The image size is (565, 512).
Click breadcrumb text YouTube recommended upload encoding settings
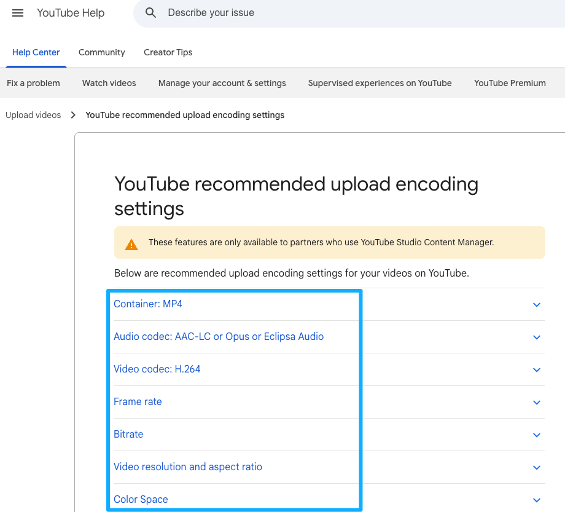tap(185, 115)
